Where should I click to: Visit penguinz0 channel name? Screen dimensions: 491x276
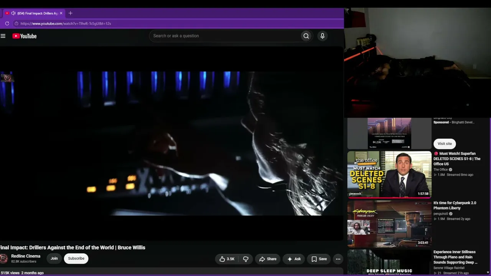coord(441,214)
